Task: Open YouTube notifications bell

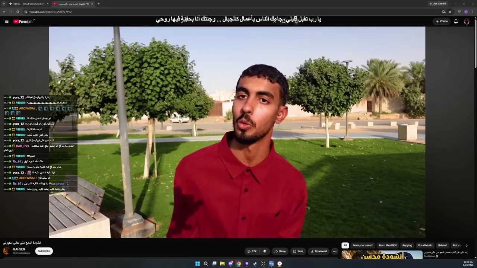Action: (456, 22)
